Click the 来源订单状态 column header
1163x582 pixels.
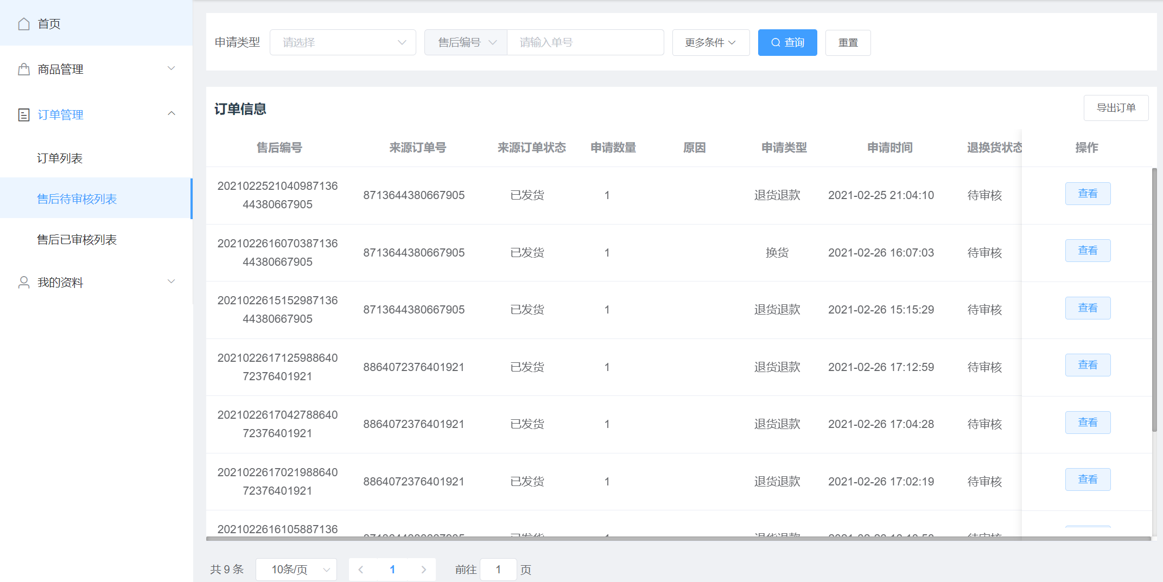click(x=531, y=148)
